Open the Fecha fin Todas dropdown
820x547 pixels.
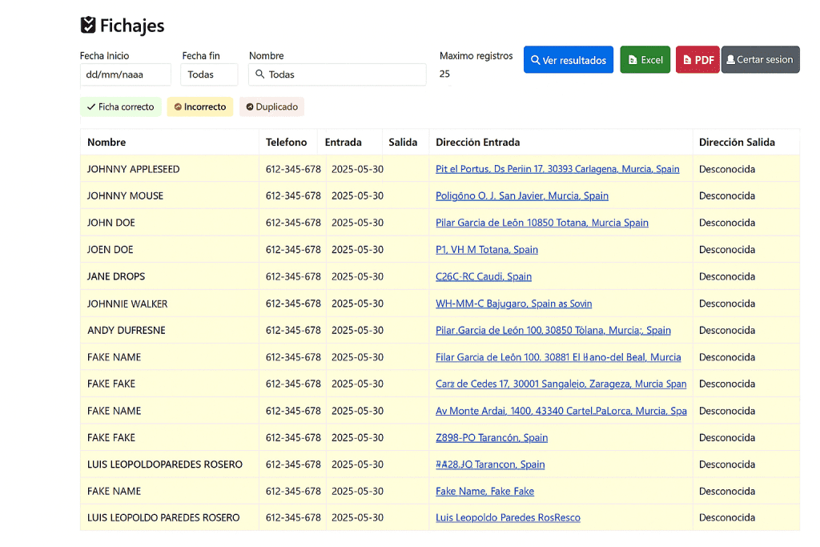pyautogui.click(x=209, y=74)
